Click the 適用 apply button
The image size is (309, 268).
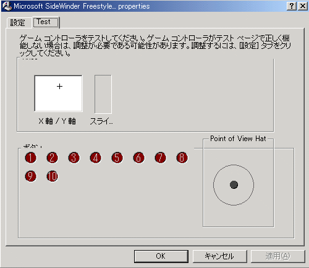pos(277,256)
